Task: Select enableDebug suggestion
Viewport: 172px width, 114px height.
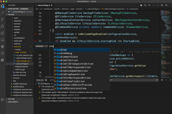Action: click(x=82, y=53)
